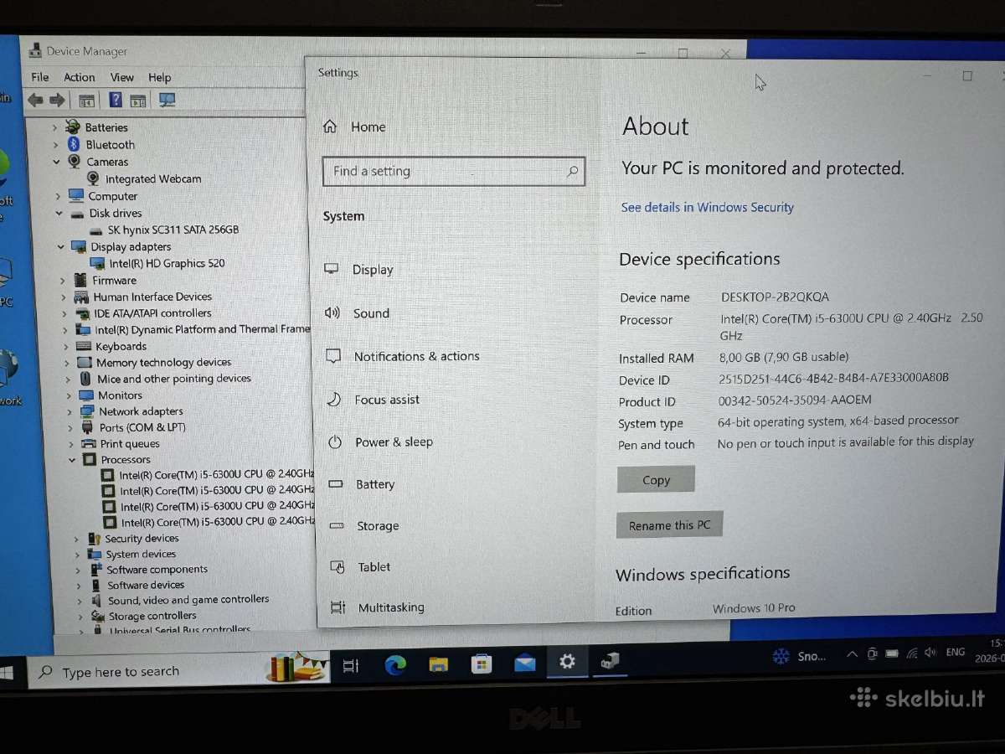1005x754 pixels.
Task: Open Task View on the taskbar
Action: (x=351, y=666)
